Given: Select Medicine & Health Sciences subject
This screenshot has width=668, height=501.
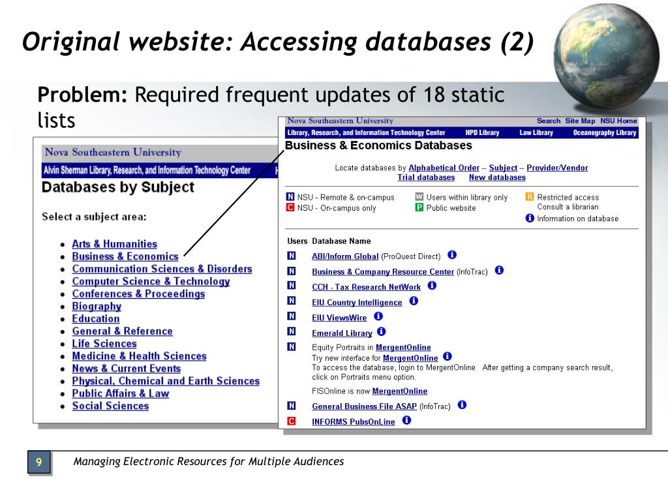Looking at the screenshot, I should tap(140, 356).
